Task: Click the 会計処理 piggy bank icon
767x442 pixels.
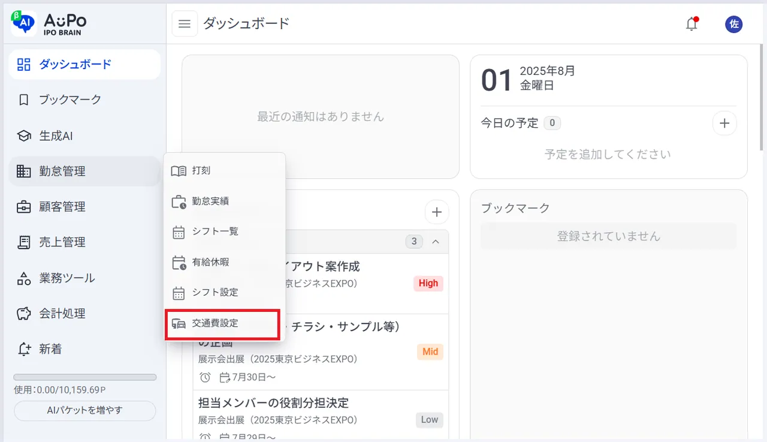Action: pyautogui.click(x=23, y=314)
